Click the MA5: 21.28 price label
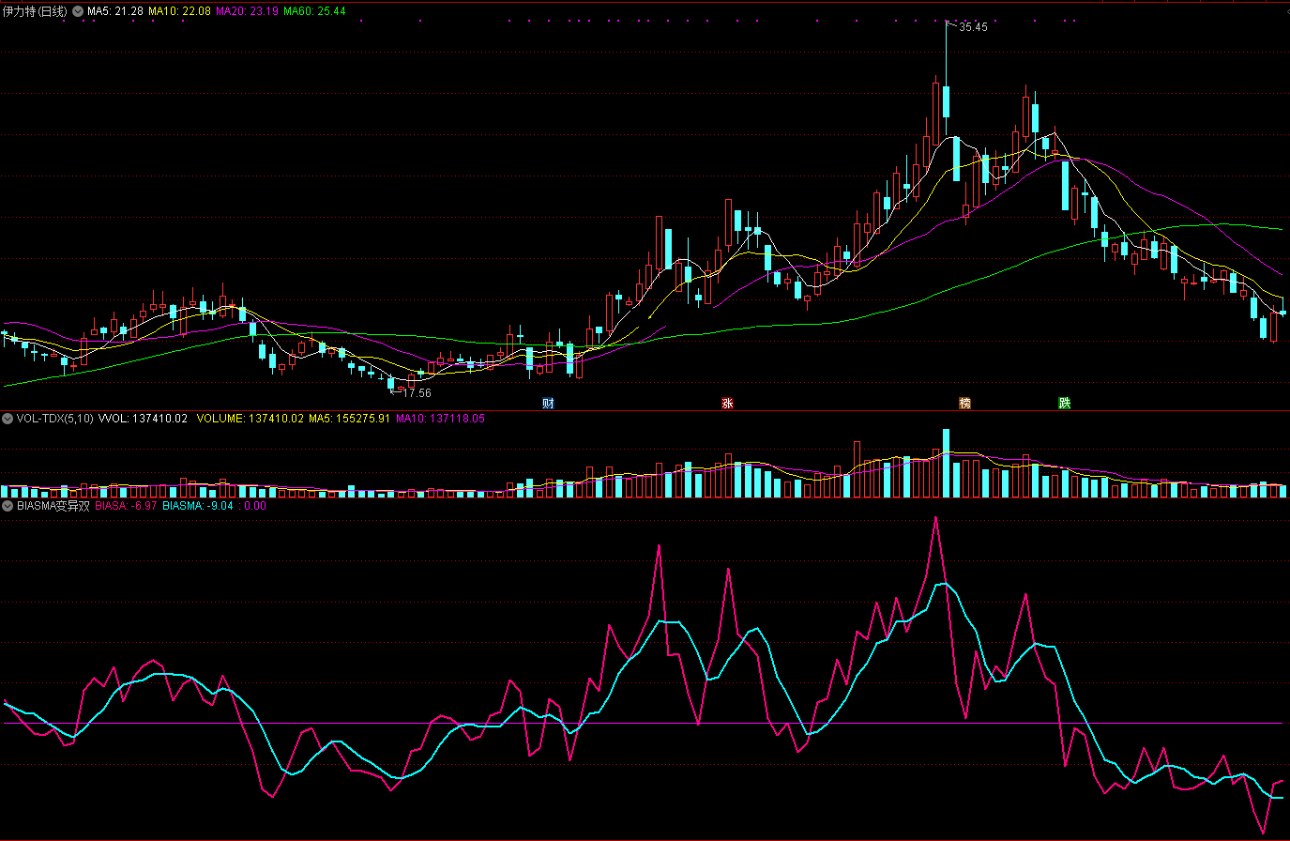Screen dimensions: 1290x841 [x=115, y=11]
